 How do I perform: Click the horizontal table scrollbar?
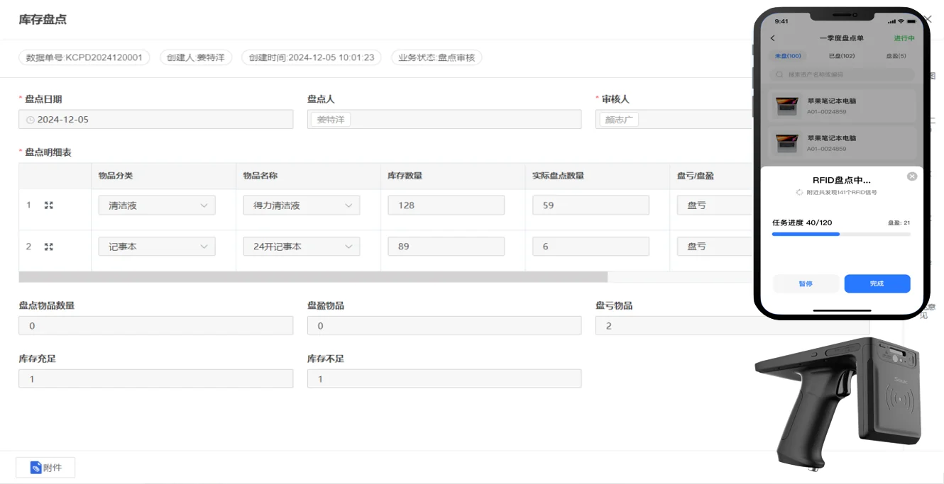click(313, 277)
